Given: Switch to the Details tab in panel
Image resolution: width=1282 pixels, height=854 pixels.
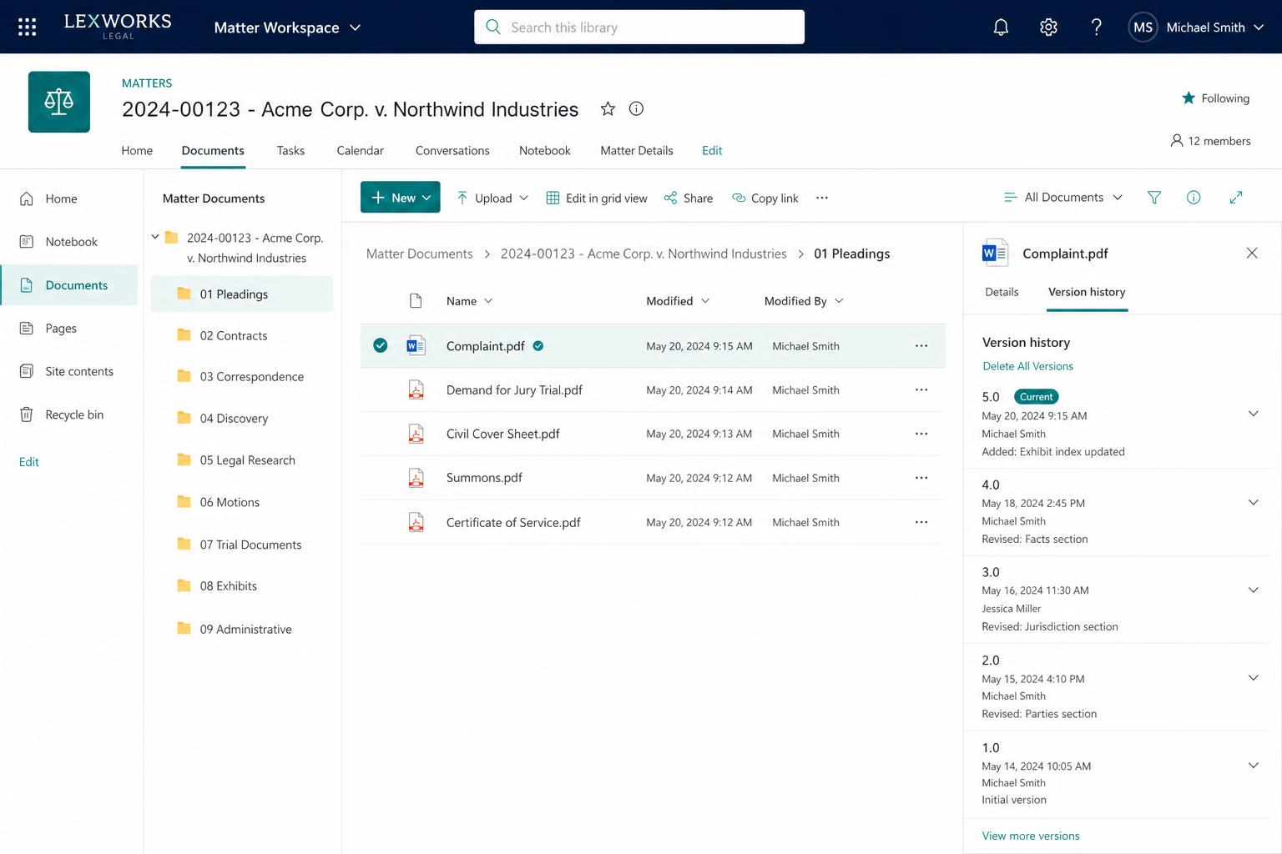Looking at the screenshot, I should click(1002, 292).
